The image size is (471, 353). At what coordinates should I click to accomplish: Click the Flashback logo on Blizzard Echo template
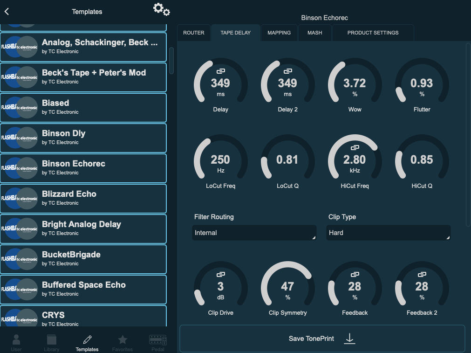coord(20,199)
